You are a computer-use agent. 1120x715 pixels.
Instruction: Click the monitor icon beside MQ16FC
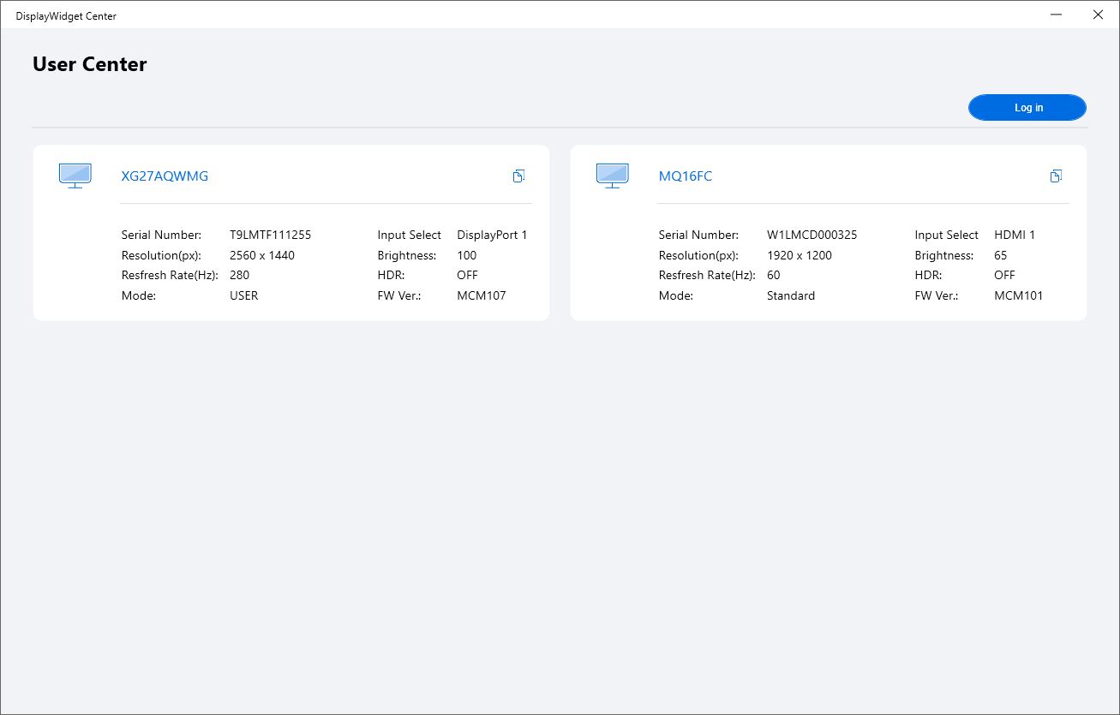pyautogui.click(x=612, y=176)
